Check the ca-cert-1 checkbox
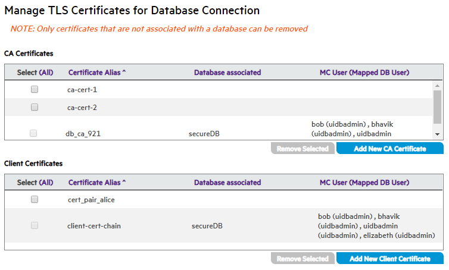 (35, 89)
